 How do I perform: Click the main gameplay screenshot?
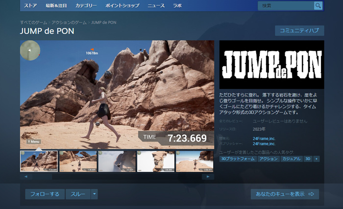(x=117, y=95)
